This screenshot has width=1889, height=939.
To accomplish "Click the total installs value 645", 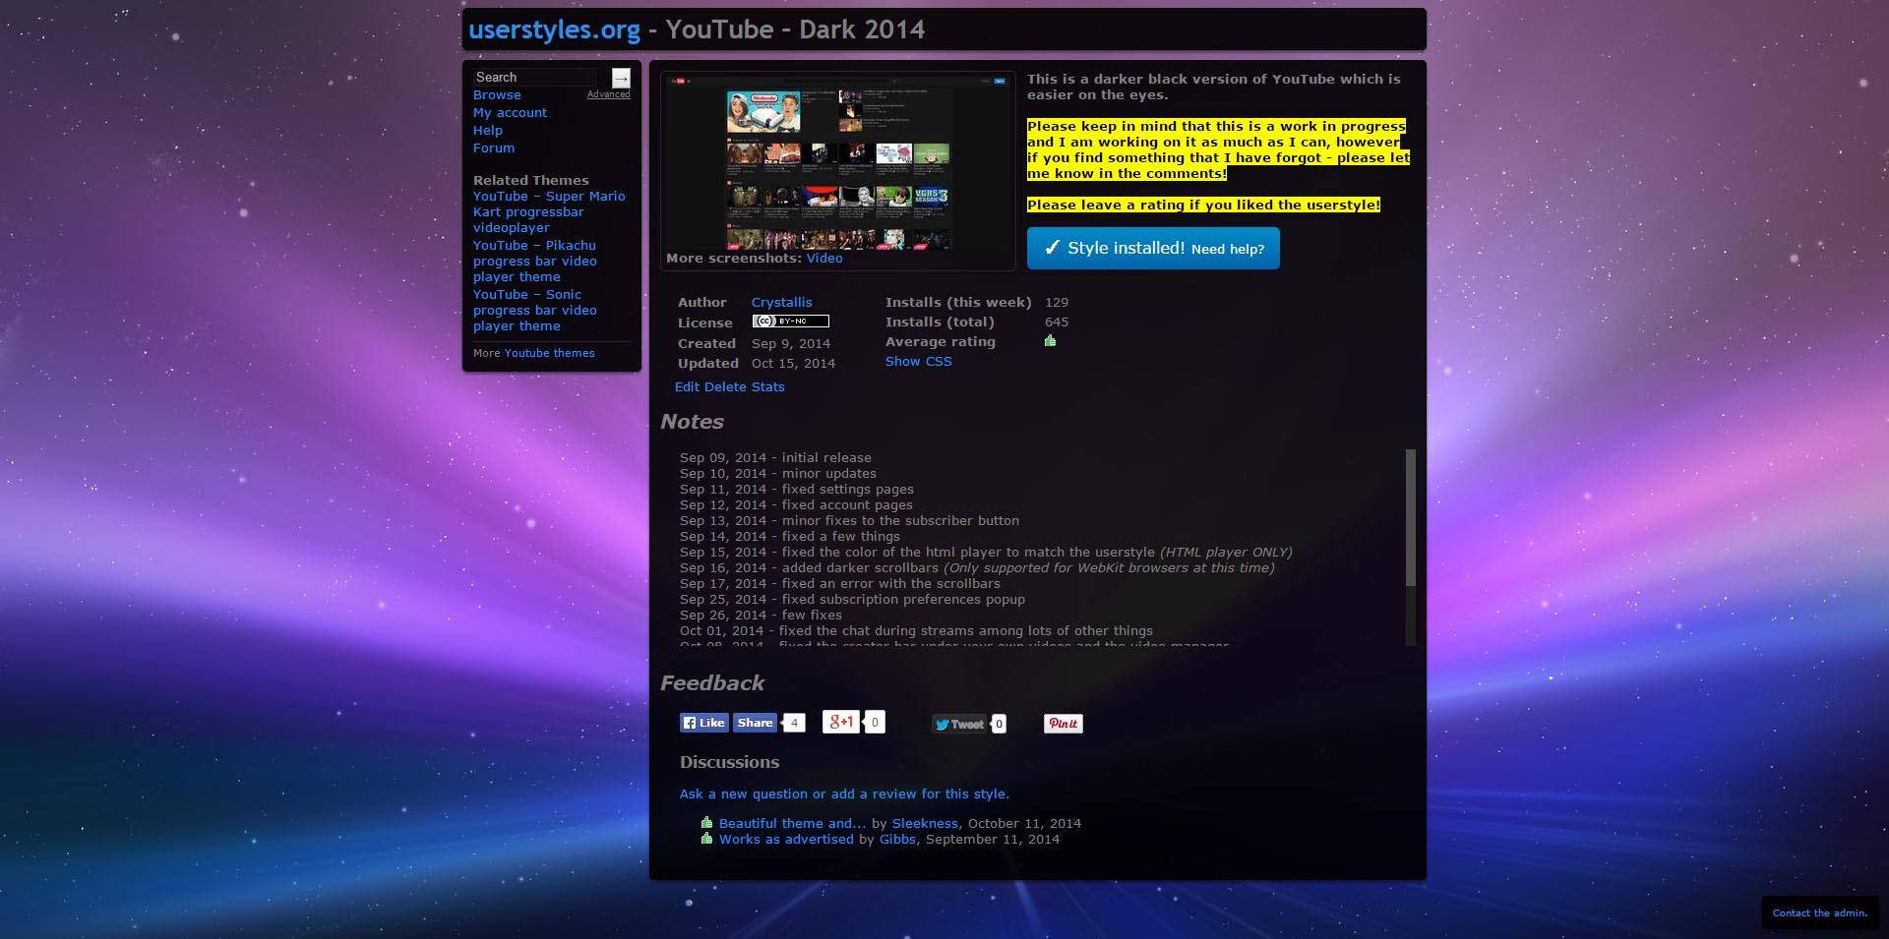I will [x=1057, y=323].
